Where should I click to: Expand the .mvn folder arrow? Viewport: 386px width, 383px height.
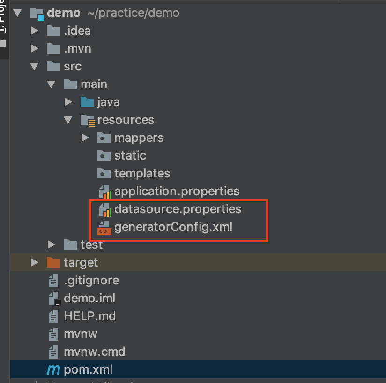(35, 48)
